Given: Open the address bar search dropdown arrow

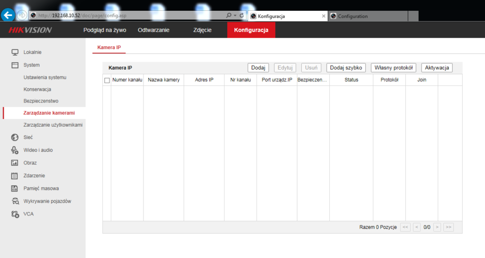Looking at the screenshot, I should point(235,16).
